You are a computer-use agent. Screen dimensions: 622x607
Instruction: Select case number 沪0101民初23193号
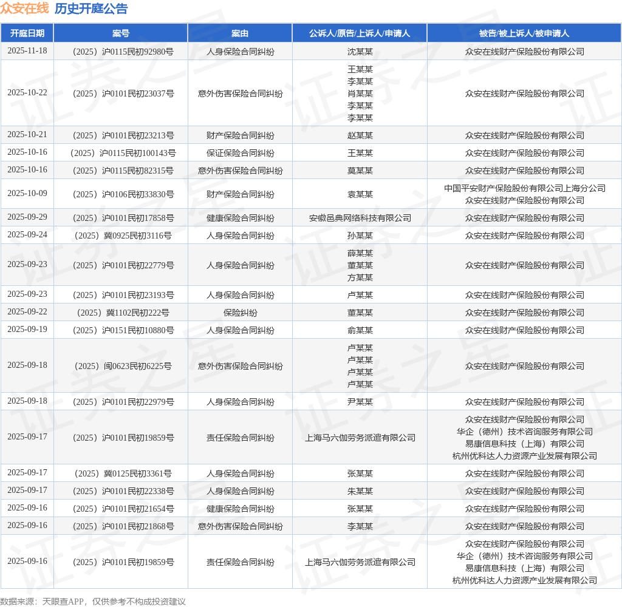click(123, 295)
